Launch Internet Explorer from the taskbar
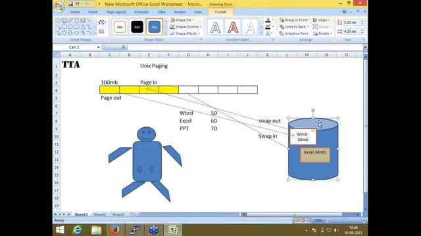The image size is (421, 236). [x=78, y=230]
